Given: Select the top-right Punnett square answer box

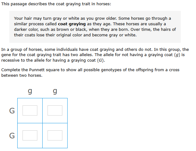Looking at the screenshot, I should [55, 110].
